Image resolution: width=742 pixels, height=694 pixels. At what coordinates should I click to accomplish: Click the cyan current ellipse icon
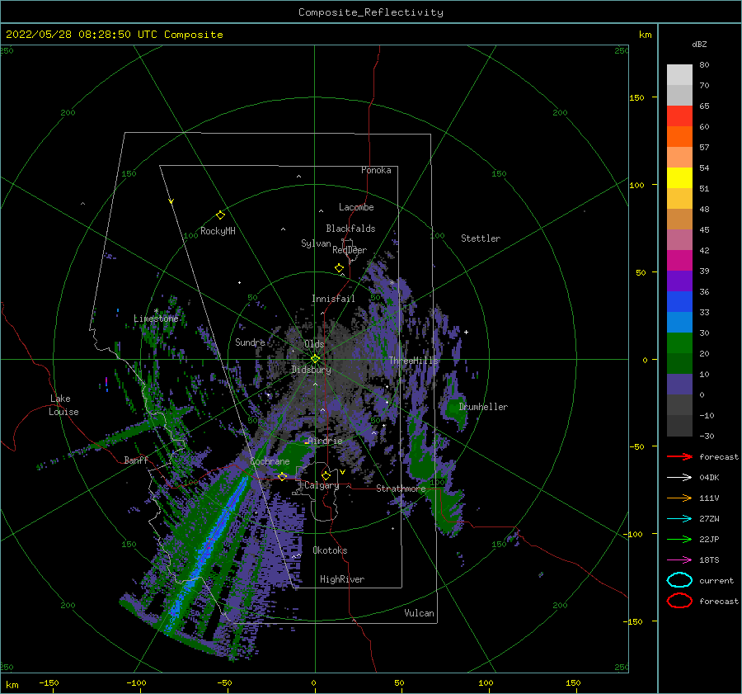(679, 580)
